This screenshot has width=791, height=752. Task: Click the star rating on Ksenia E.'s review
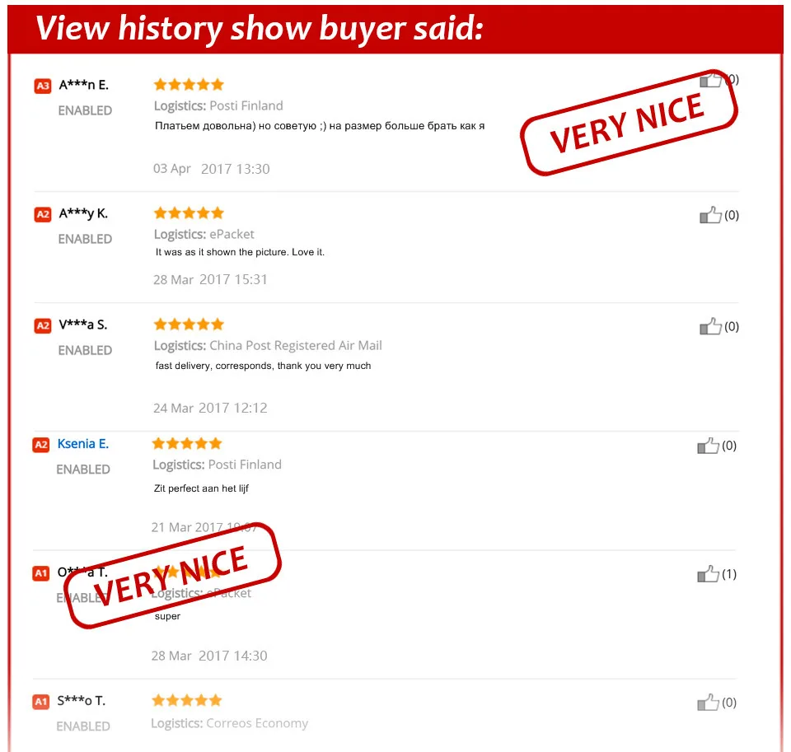[187, 443]
